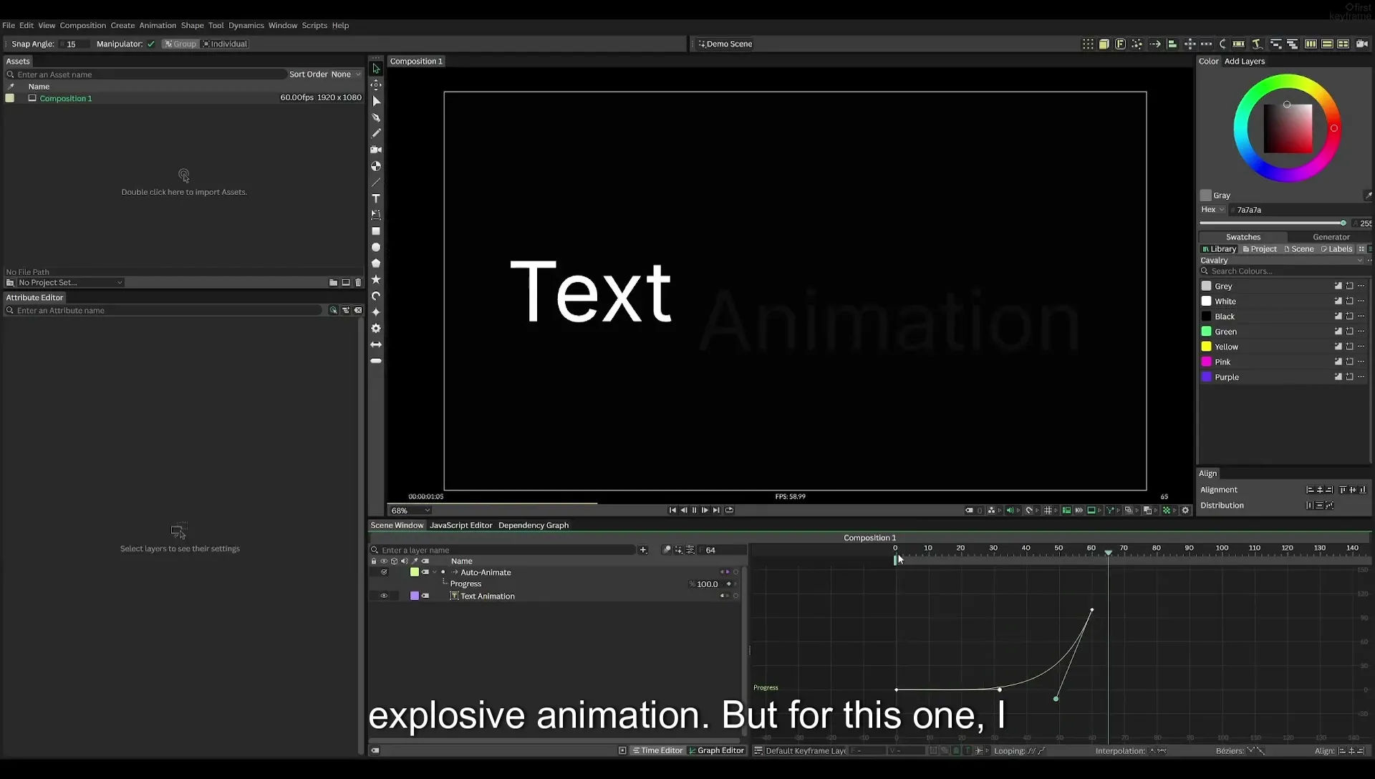The image size is (1375, 779).
Task: Open the Dynamics menu
Action: point(246,25)
